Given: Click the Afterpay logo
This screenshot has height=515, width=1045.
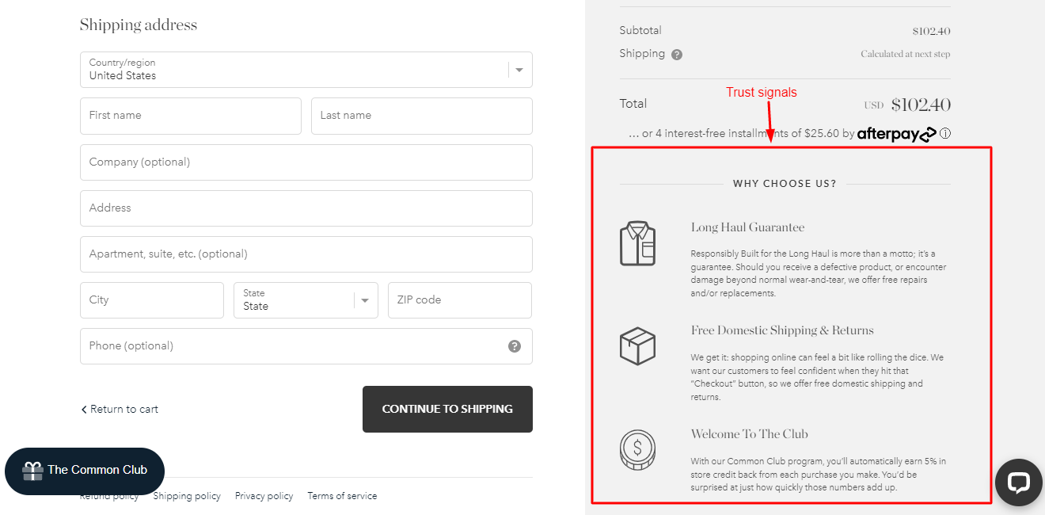Looking at the screenshot, I should point(897,134).
